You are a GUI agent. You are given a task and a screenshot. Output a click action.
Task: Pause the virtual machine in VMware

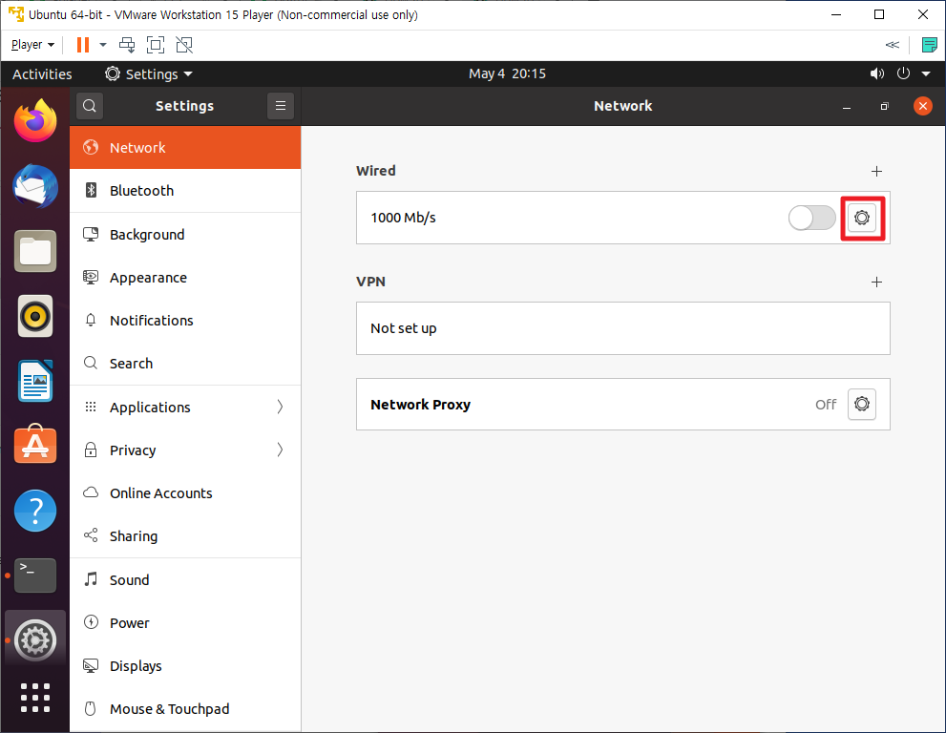point(83,45)
